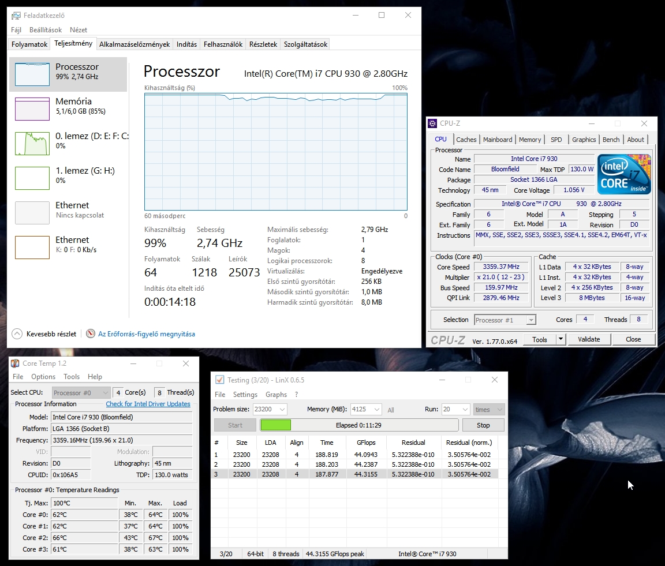The image size is (665, 566).
Task: Click the green Elapsed progress bar
Action: tap(359, 425)
